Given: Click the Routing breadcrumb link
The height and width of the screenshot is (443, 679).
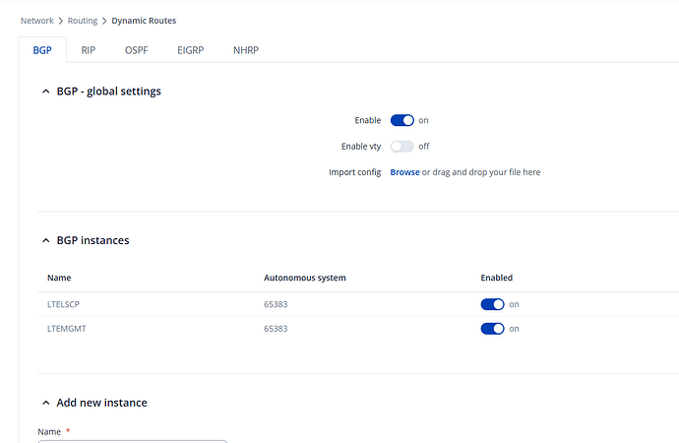Looking at the screenshot, I should [83, 20].
